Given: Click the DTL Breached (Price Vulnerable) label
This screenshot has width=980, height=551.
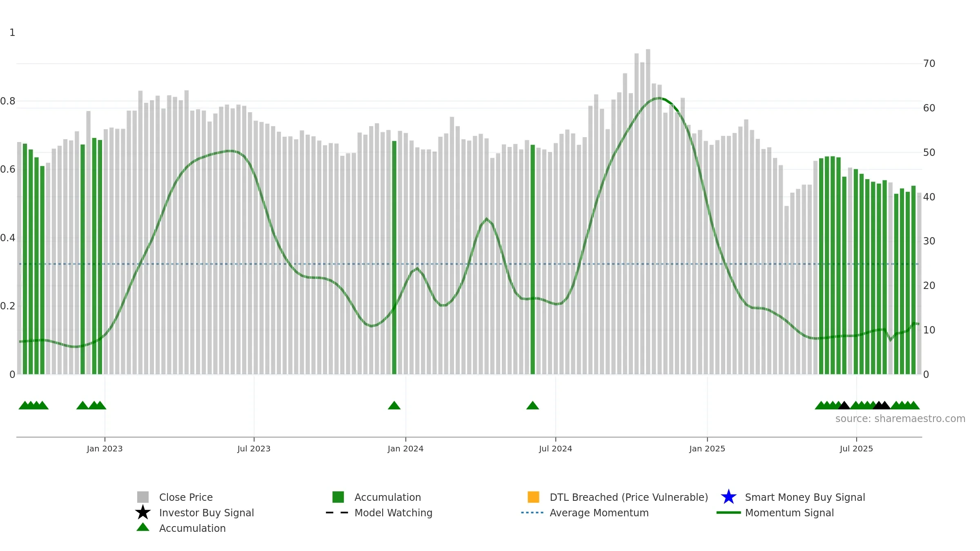Looking at the screenshot, I should [x=629, y=497].
